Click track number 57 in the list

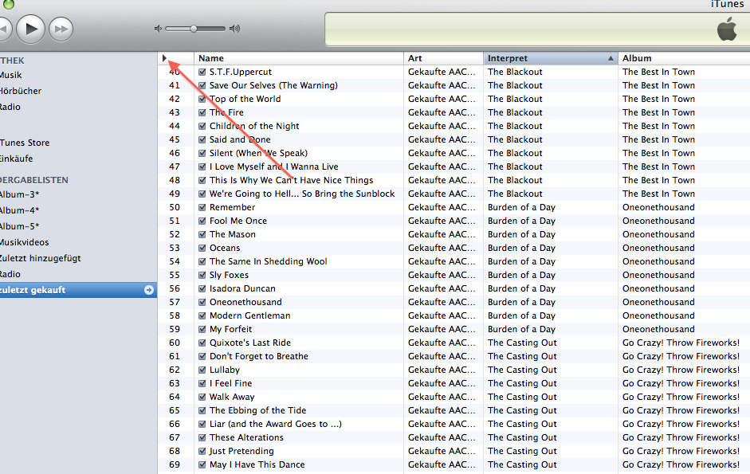click(x=175, y=302)
